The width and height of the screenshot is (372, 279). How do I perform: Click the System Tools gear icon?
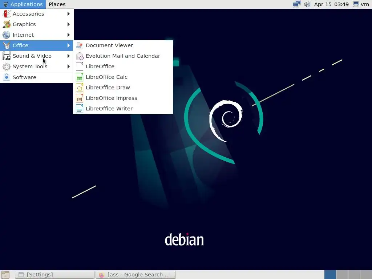7,66
